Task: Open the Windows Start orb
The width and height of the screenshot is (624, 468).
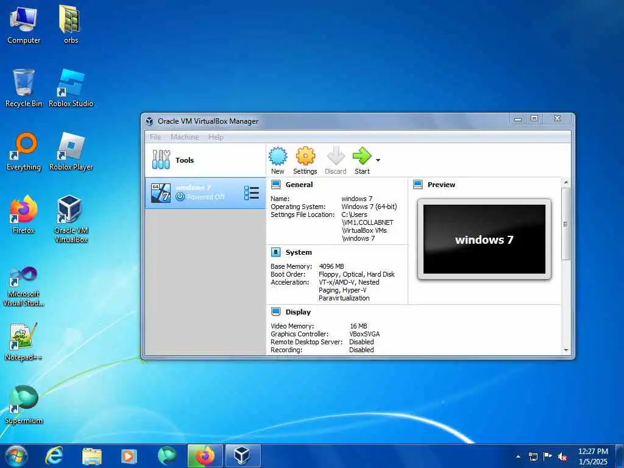Action: 16,456
